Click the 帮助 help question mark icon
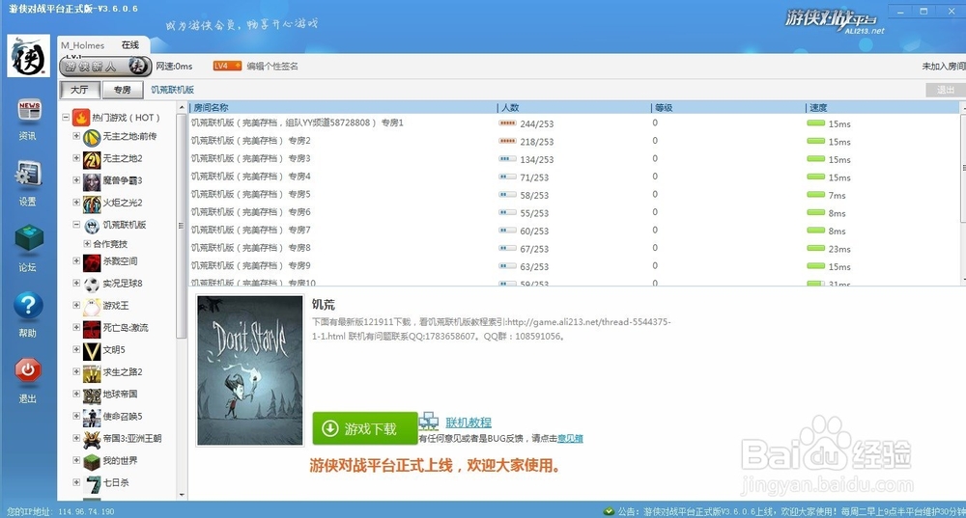966x518 pixels. coord(28,306)
